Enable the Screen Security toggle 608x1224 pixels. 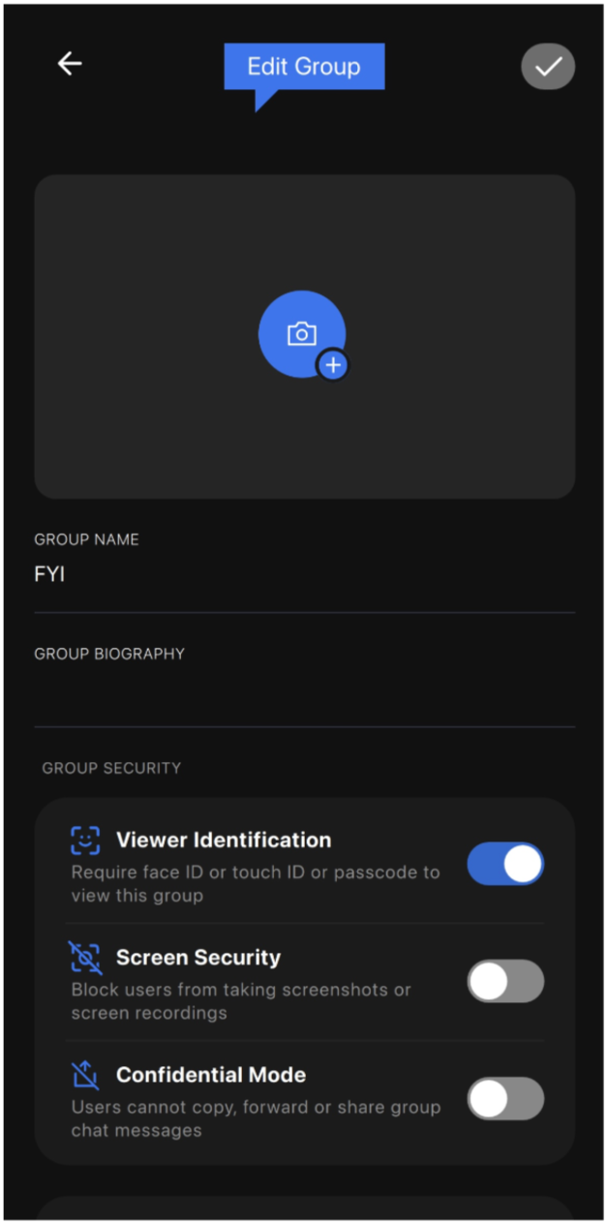[505, 981]
